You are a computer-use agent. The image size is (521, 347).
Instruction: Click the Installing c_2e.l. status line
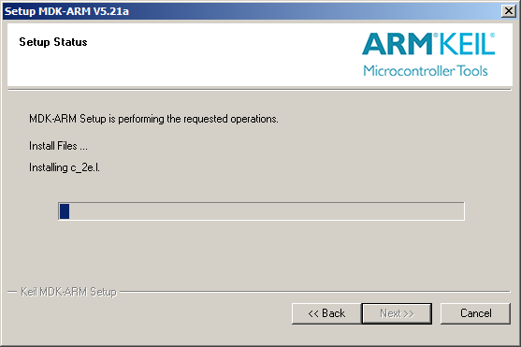click(65, 167)
